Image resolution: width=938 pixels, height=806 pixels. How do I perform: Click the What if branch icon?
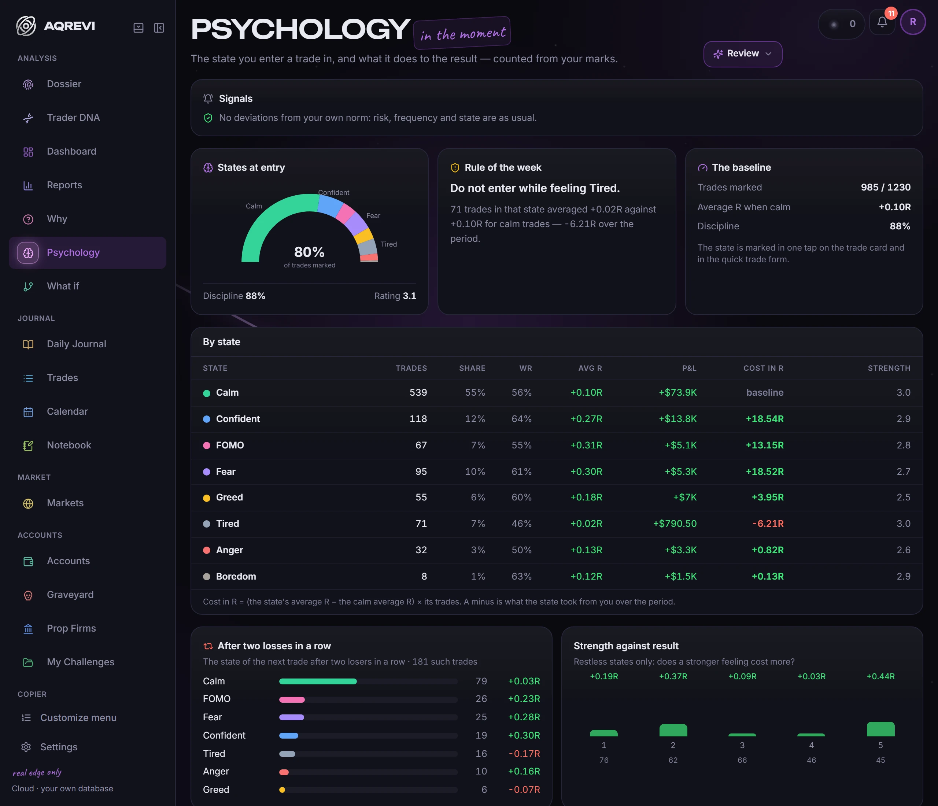pyautogui.click(x=28, y=286)
